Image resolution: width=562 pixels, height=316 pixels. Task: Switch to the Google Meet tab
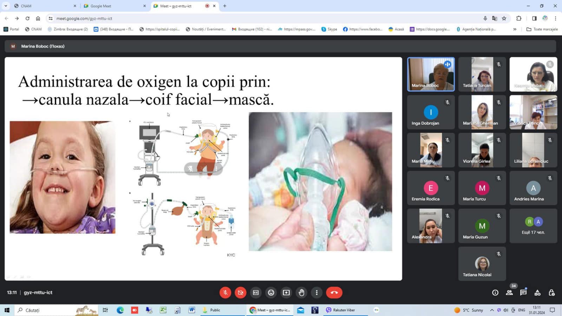(x=114, y=6)
